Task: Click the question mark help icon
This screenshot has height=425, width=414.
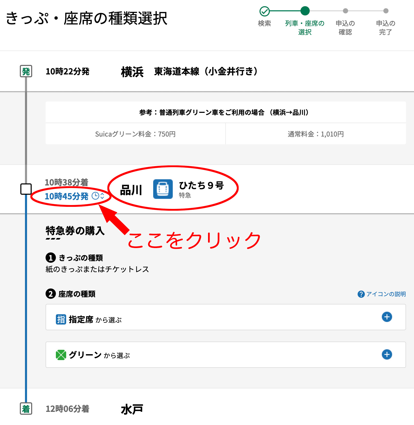Action: [361, 294]
